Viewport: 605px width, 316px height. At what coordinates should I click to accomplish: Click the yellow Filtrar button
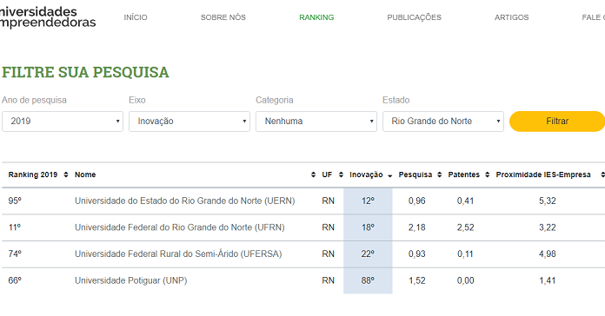tap(557, 122)
